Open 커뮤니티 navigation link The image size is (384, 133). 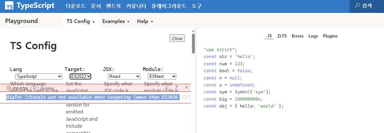(136, 6)
